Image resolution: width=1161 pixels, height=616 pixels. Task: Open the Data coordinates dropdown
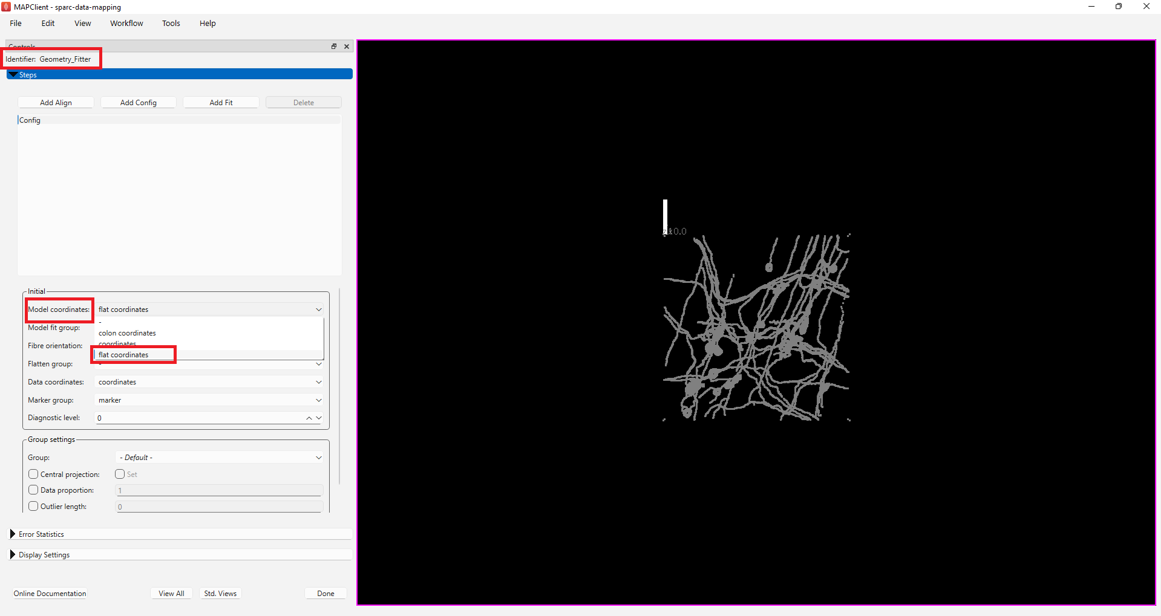pos(209,382)
